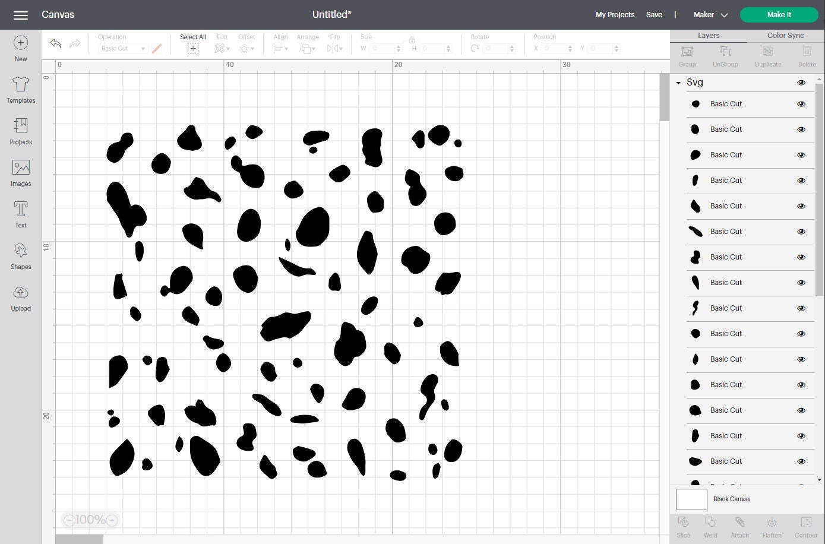Collapse the Svg layer group
The width and height of the screenshot is (825, 544).
pos(678,83)
